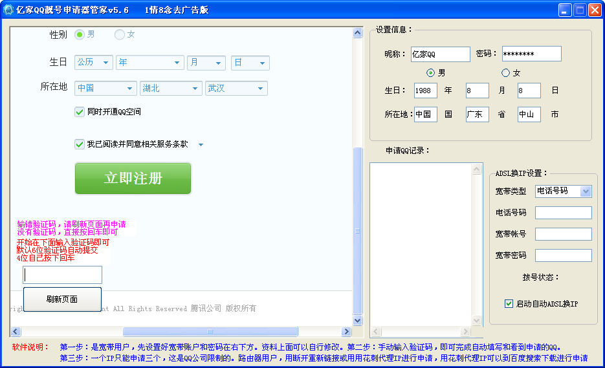
Task: Click the 宽带密码 input field
Action: coord(564,255)
